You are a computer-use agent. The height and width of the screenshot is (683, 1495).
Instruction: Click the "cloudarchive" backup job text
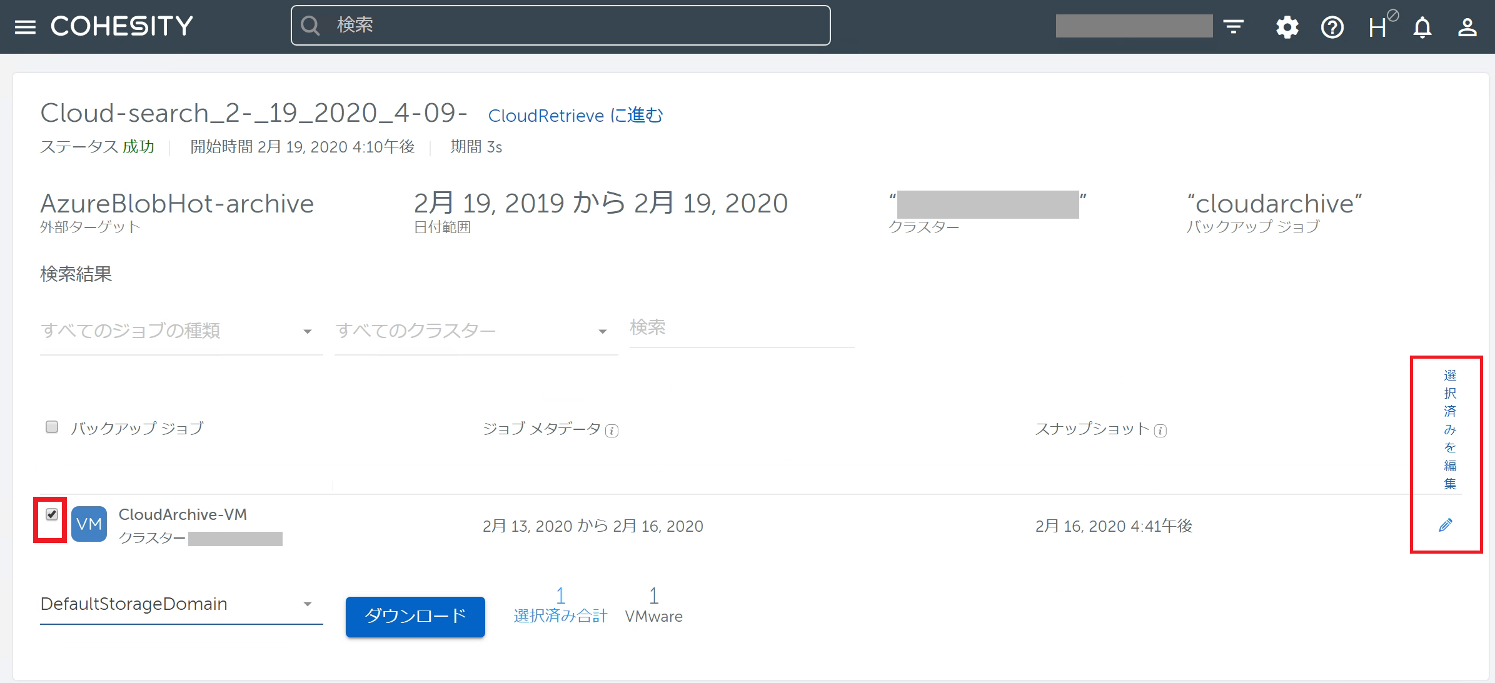tap(1274, 204)
